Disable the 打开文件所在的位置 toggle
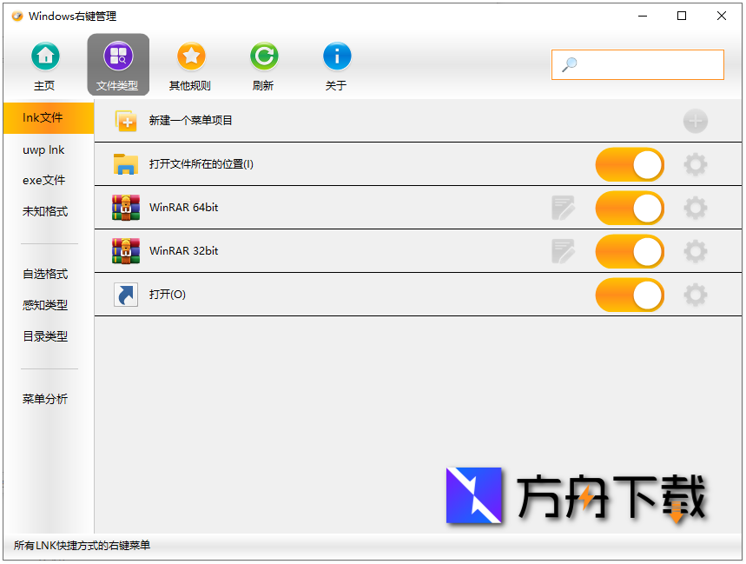 click(630, 164)
